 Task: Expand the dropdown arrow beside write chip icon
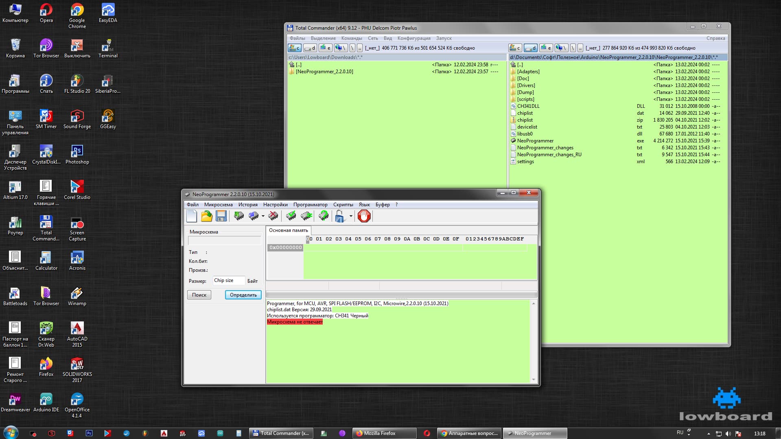[x=263, y=216]
